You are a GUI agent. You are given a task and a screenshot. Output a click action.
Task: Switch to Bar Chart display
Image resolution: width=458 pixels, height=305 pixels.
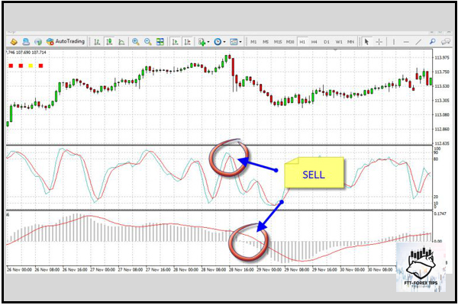click(97, 42)
